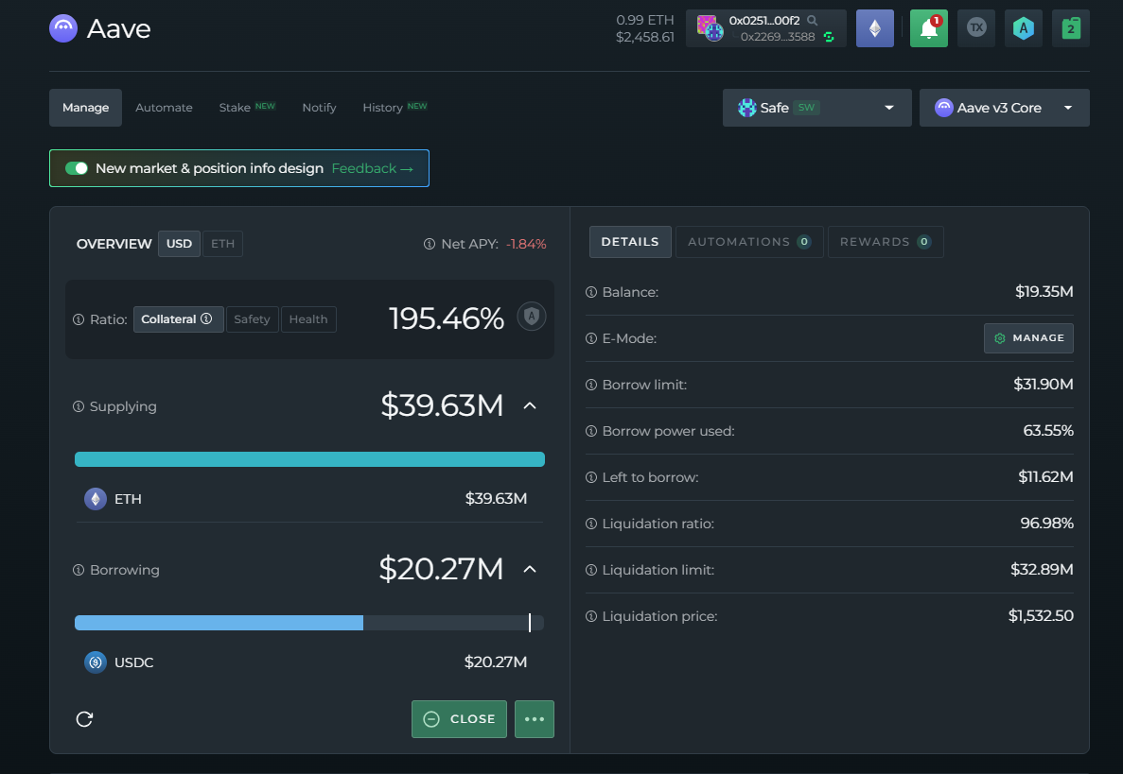Image resolution: width=1123 pixels, height=774 pixels.
Task: Open the Aave v3 Core market dropdown
Action: click(x=1004, y=108)
